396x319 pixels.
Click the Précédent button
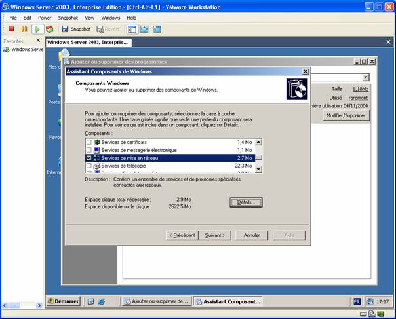pyautogui.click(x=182, y=235)
